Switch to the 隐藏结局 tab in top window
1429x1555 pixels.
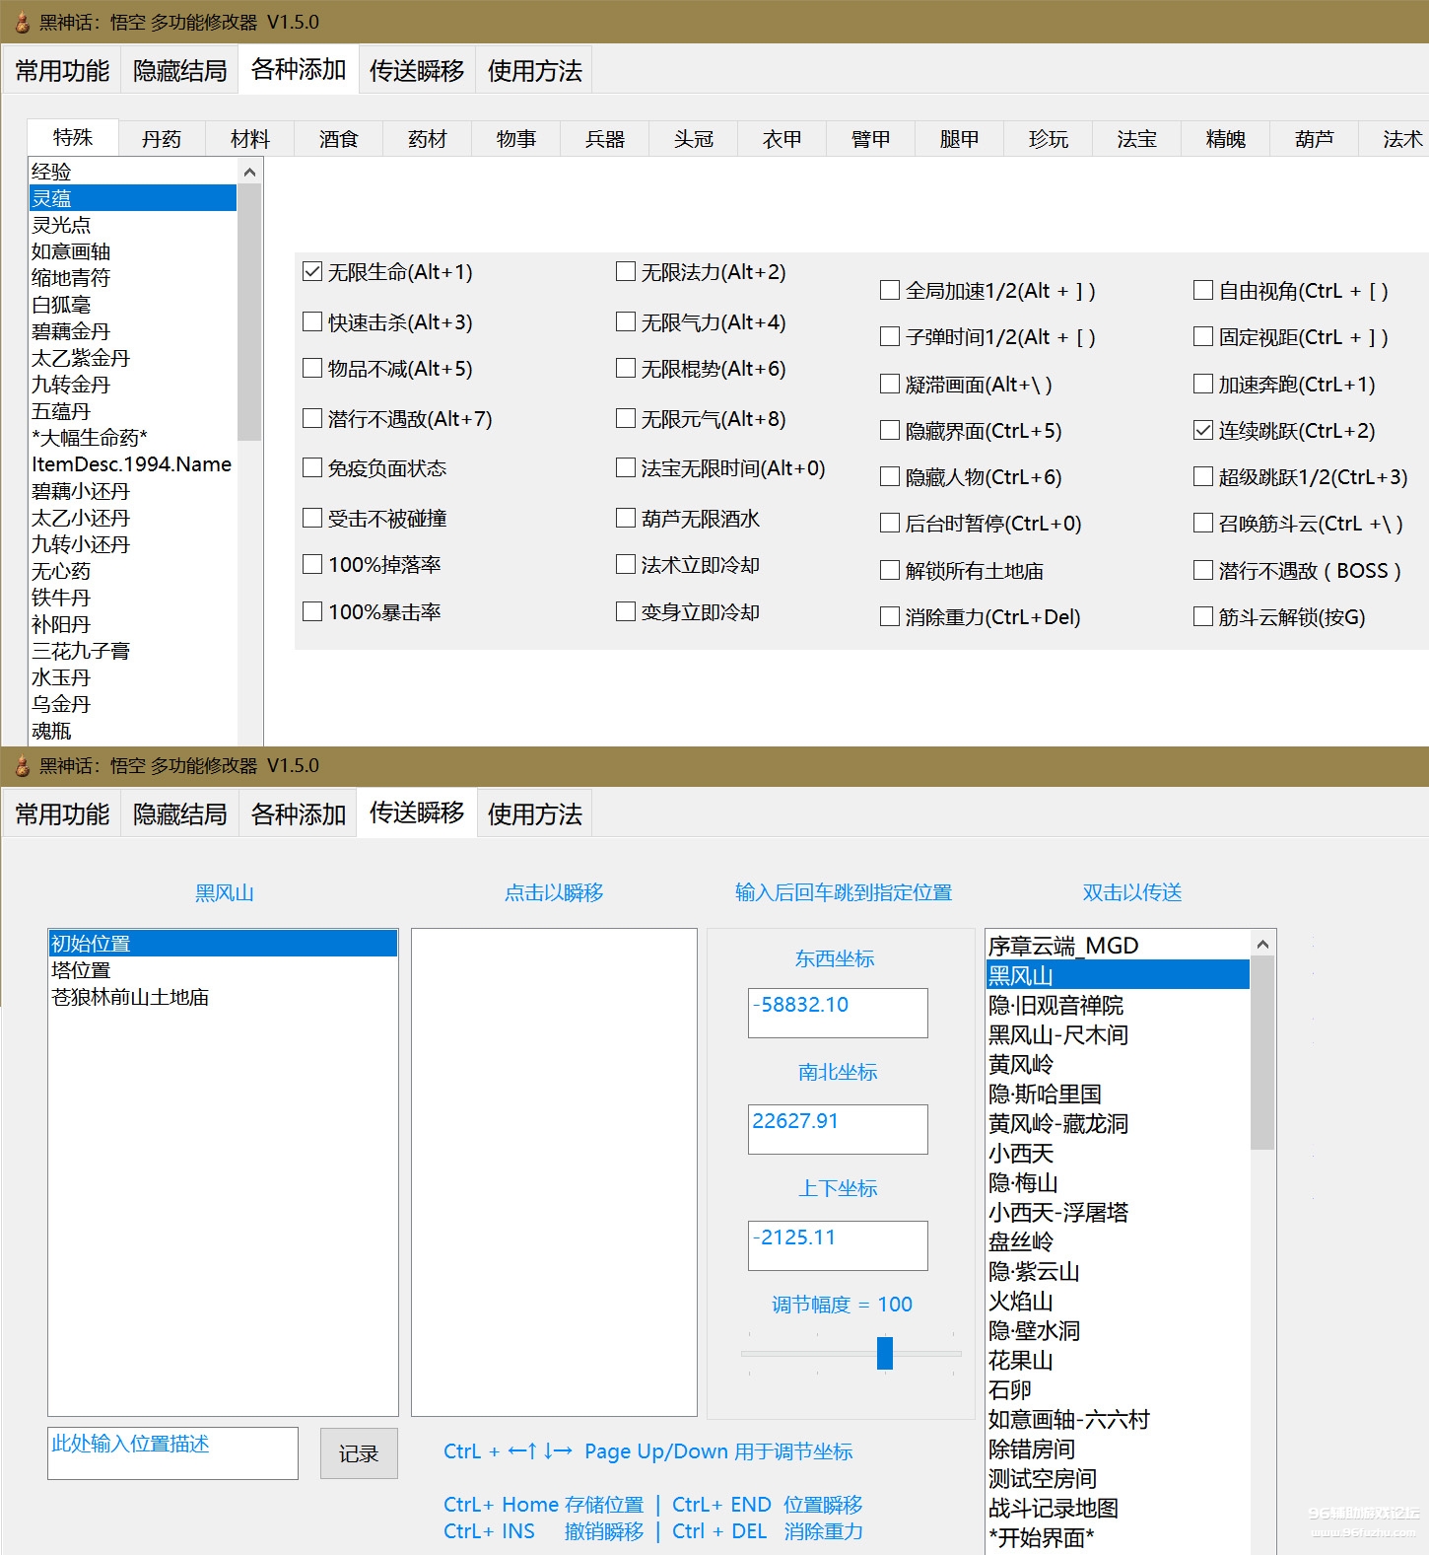[x=179, y=71]
